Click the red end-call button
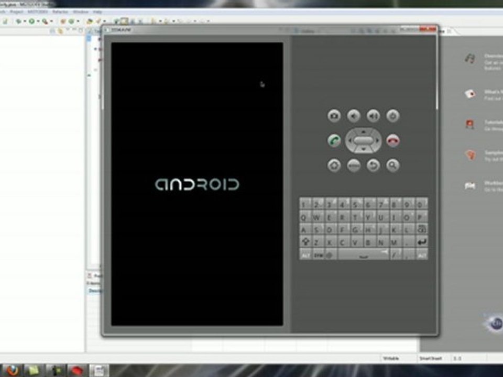The image size is (503, 377). (x=393, y=140)
